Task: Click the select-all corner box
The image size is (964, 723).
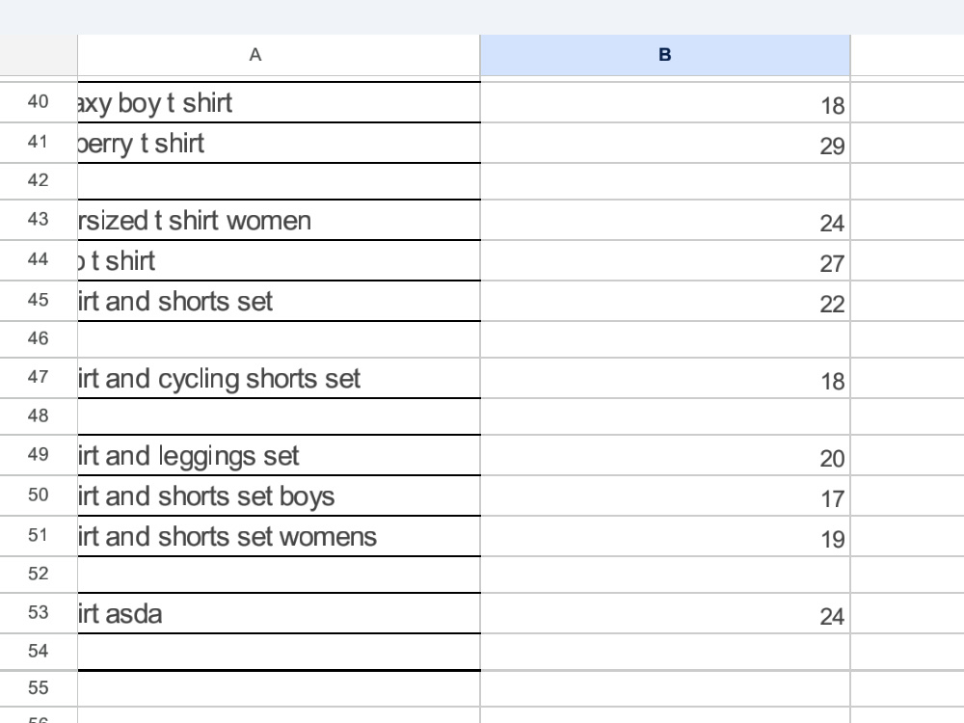Action: point(39,55)
